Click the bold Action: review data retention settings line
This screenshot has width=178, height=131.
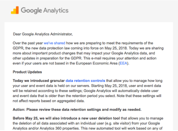coord(77,110)
